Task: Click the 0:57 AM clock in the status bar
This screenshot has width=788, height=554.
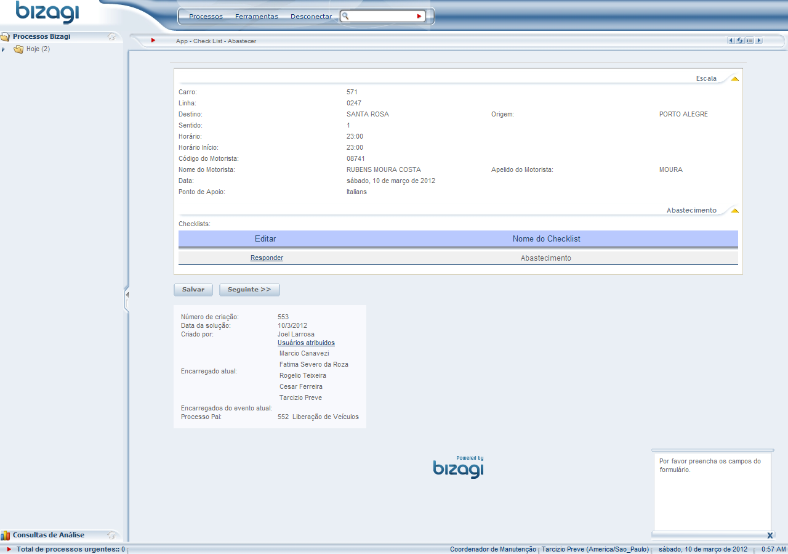Action: (x=774, y=549)
